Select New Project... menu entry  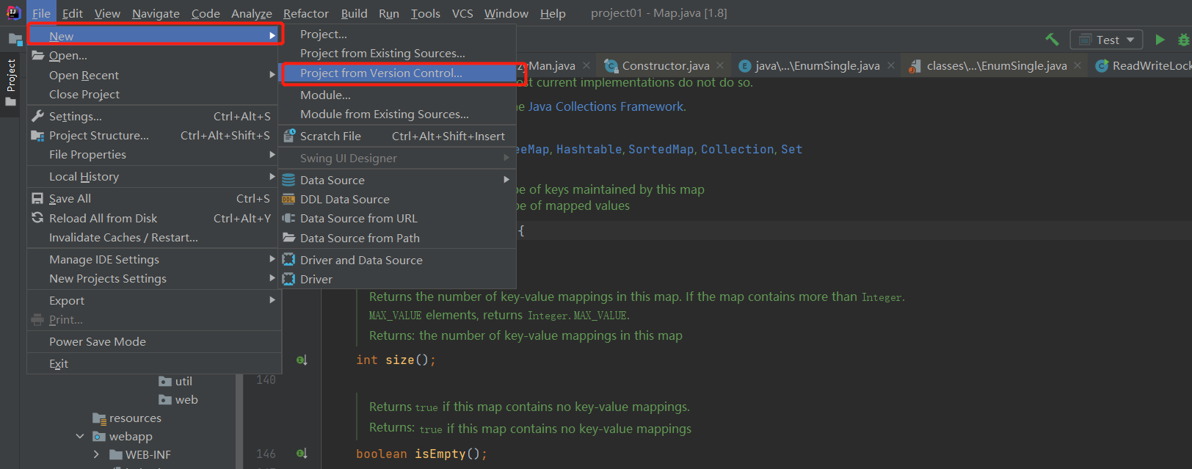tap(398, 34)
